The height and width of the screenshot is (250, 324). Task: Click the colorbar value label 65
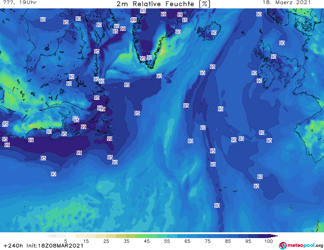tap(187, 241)
